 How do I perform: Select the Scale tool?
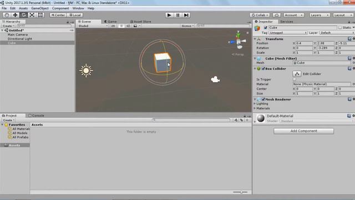point(32,15)
